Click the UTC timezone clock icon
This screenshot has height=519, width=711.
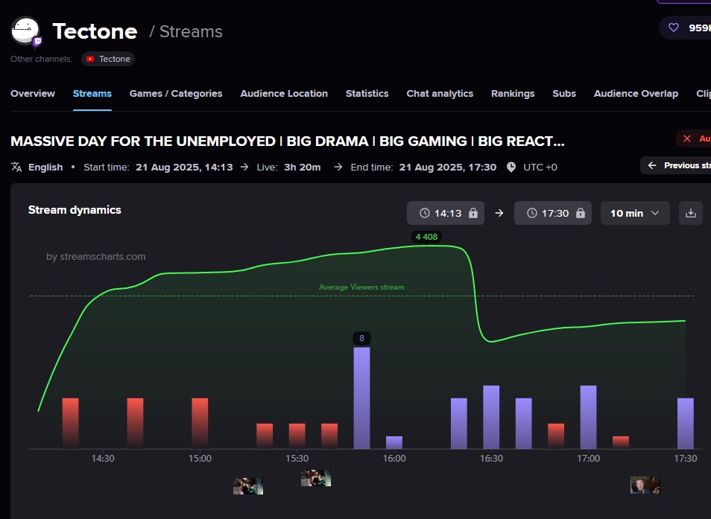pos(511,167)
